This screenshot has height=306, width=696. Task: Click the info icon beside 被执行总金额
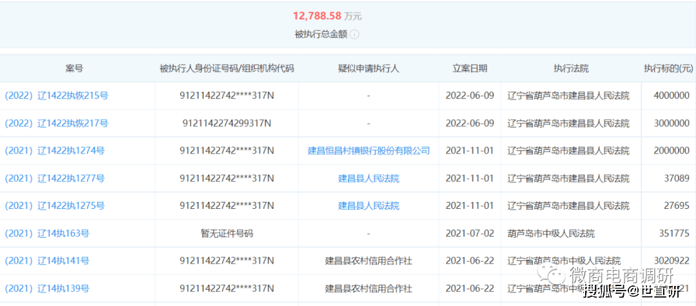point(354,35)
